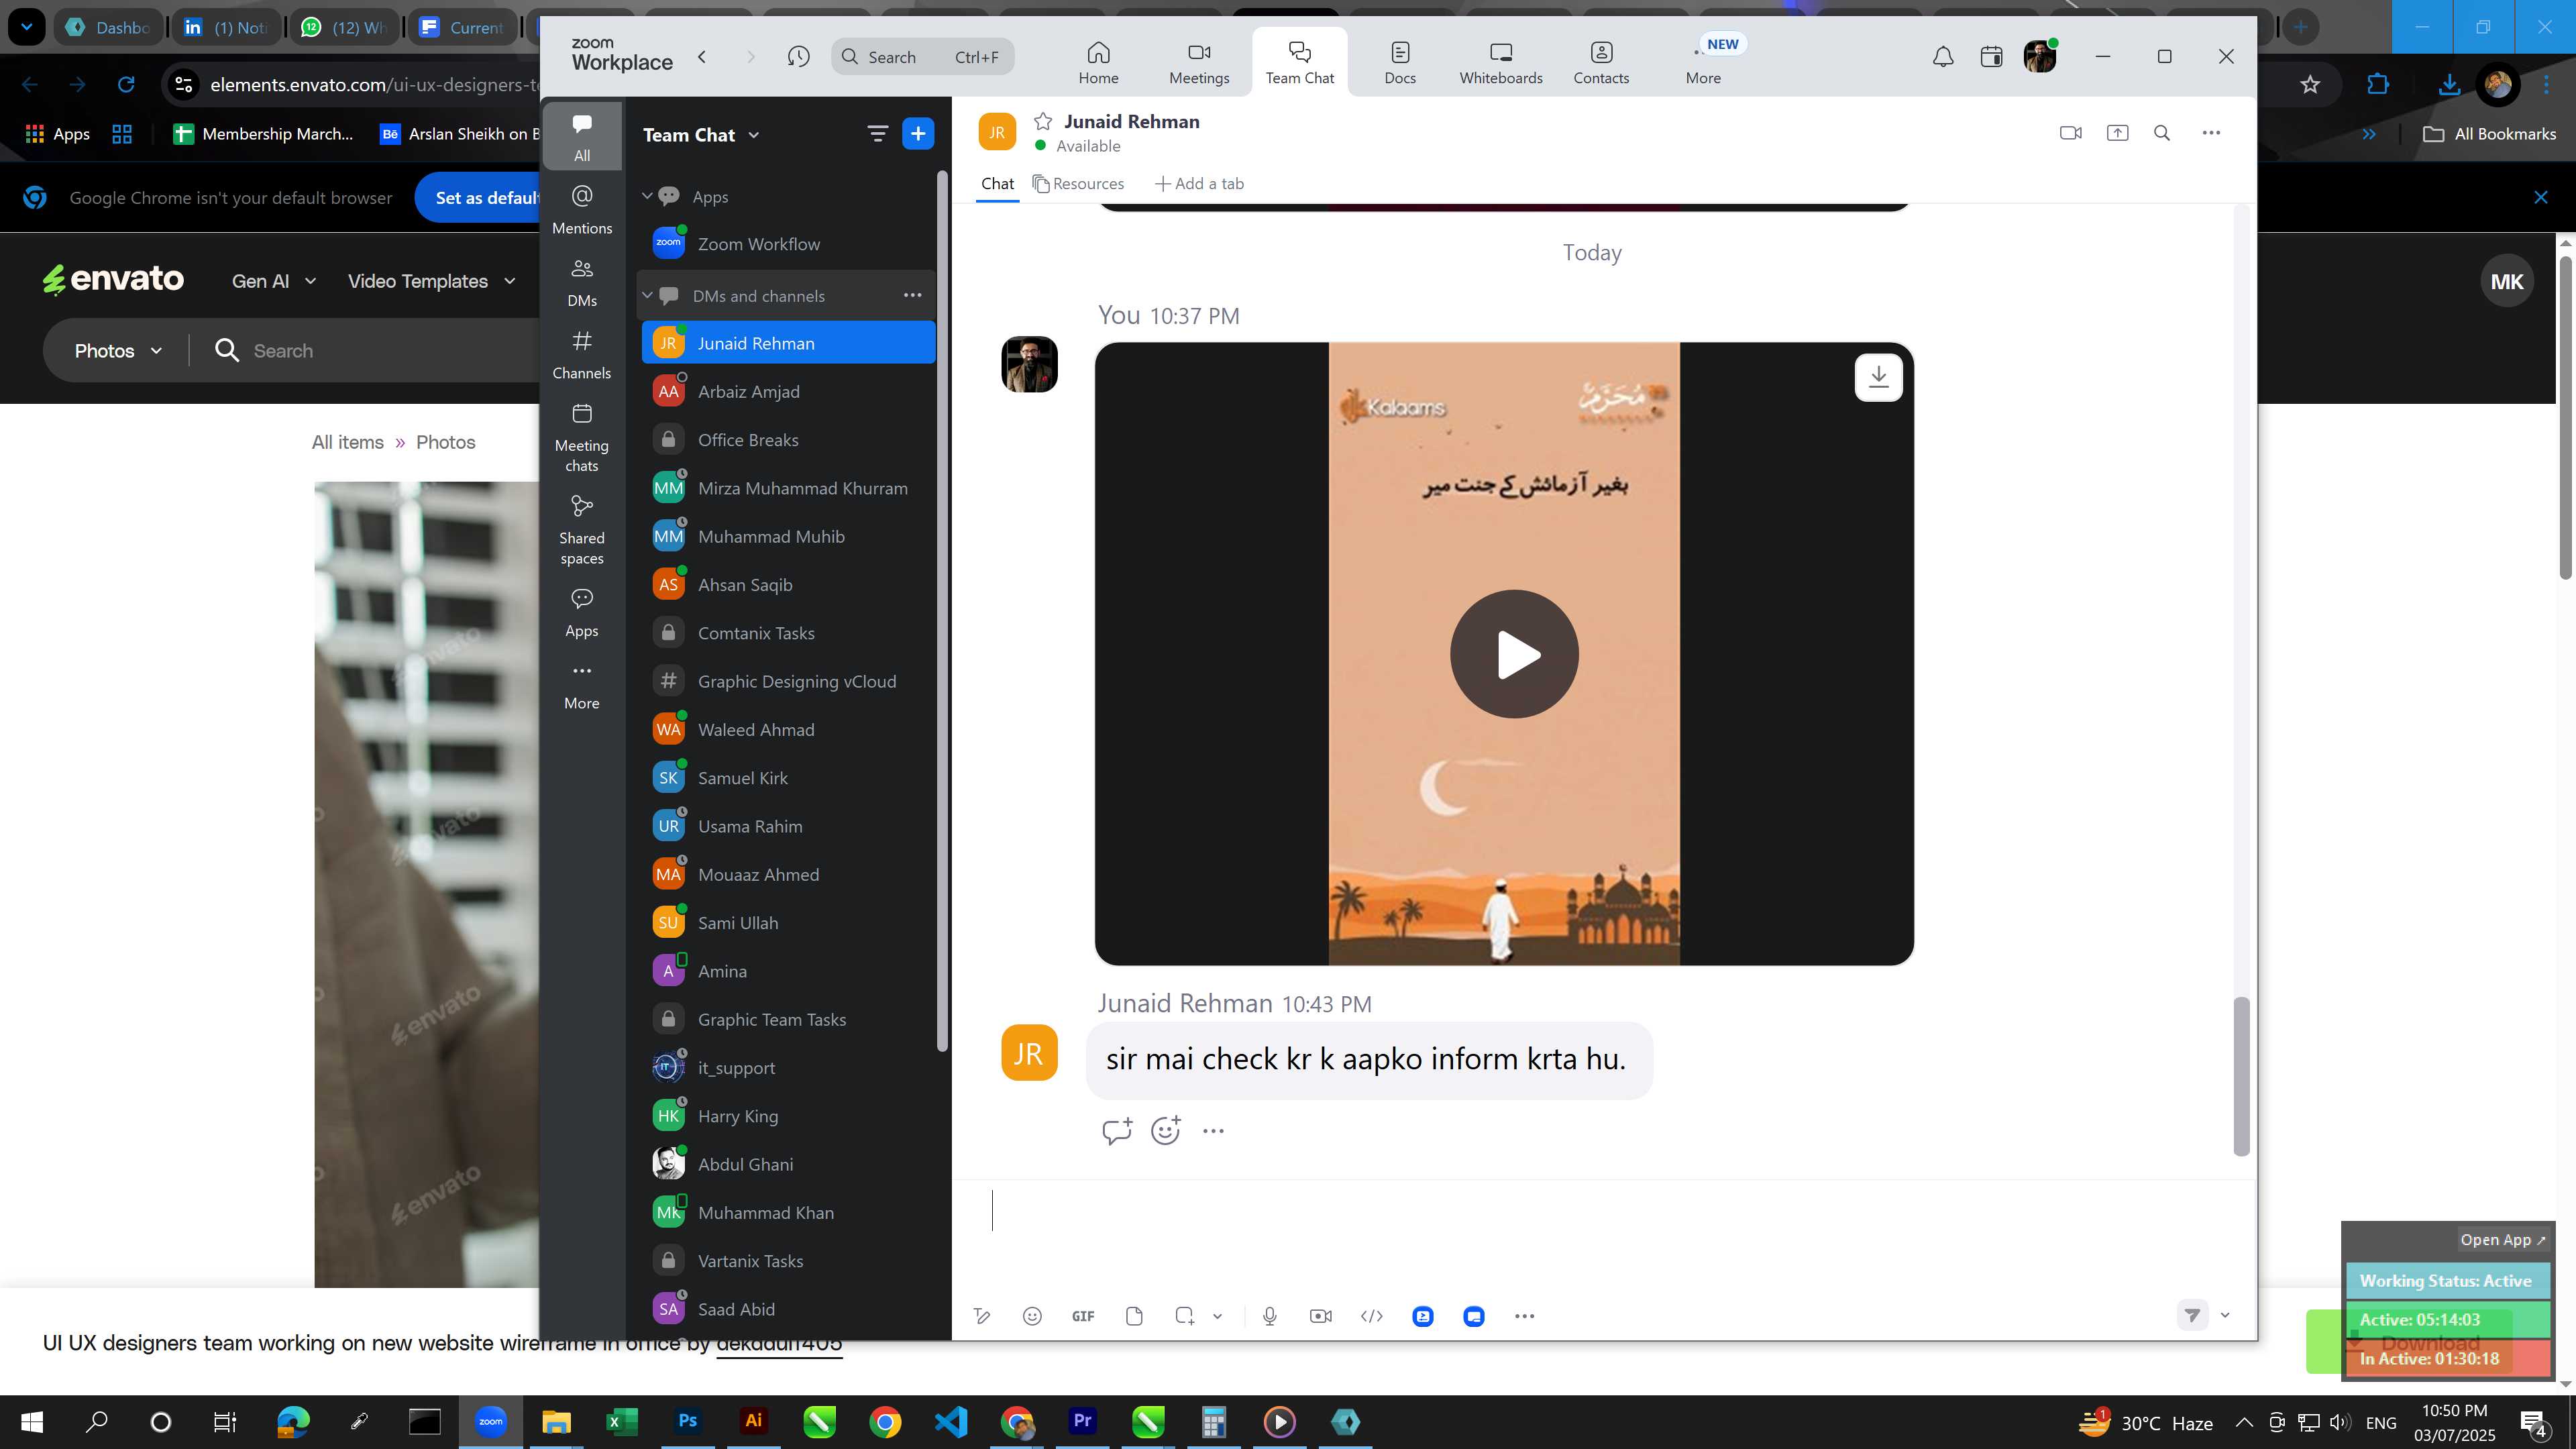Screen dimensions: 2576x1449
Task: Search within the Junaid Rehman chat
Action: [x=2162, y=132]
